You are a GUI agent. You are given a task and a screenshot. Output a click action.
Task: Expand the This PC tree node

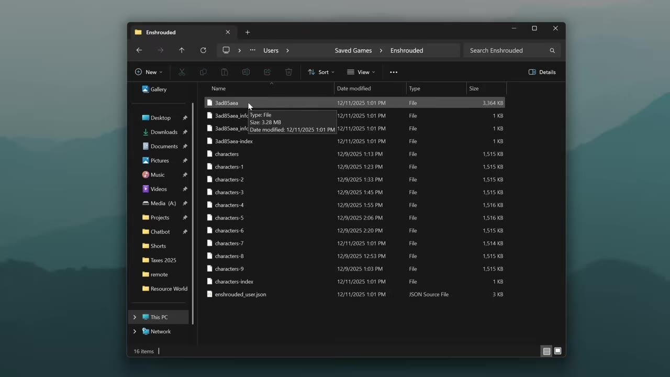[x=135, y=317]
